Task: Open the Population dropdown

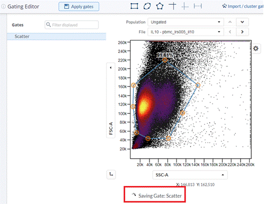Action: 185,22
